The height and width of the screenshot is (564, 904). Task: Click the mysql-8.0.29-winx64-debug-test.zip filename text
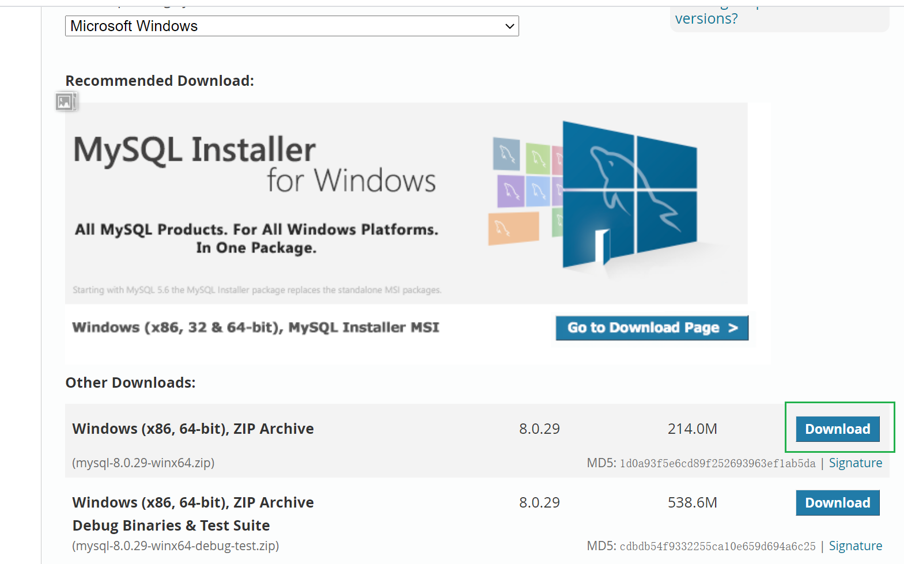176,546
